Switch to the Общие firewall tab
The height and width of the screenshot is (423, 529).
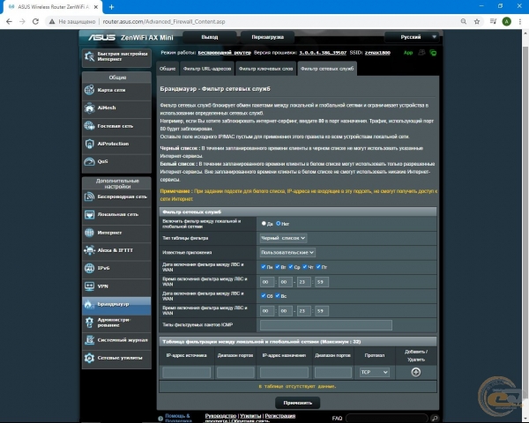click(x=168, y=69)
